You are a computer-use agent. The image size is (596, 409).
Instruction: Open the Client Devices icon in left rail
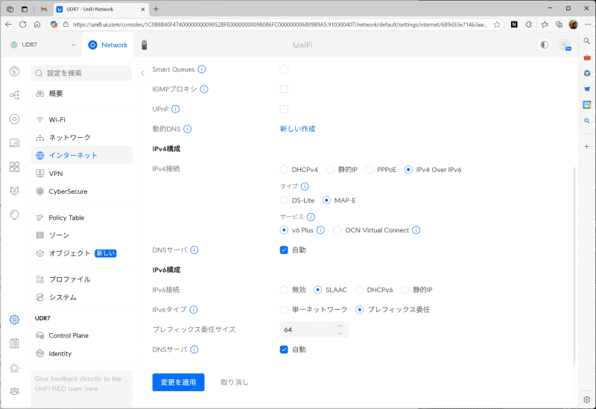14,143
